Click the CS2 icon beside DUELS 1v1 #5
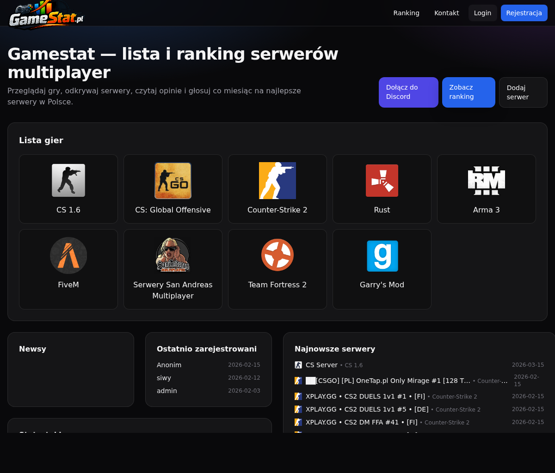Image resolution: width=555 pixels, height=473 pixels. (298, 409)
